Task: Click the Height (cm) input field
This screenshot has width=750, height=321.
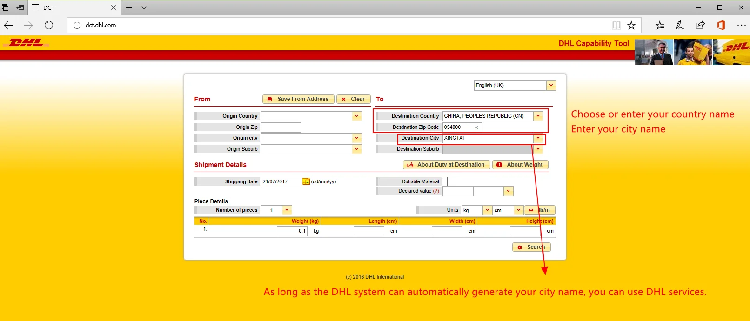Action: coord(525,231)
